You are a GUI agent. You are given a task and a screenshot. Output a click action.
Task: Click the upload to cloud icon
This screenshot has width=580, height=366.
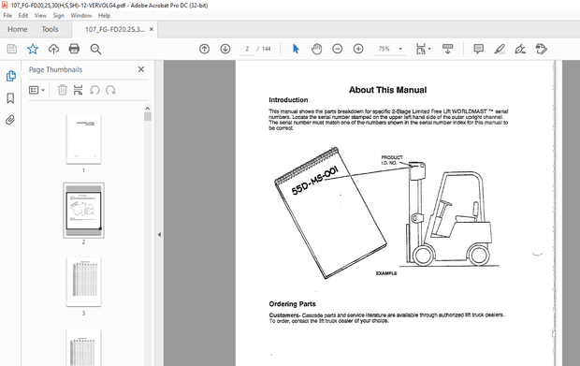53,49
